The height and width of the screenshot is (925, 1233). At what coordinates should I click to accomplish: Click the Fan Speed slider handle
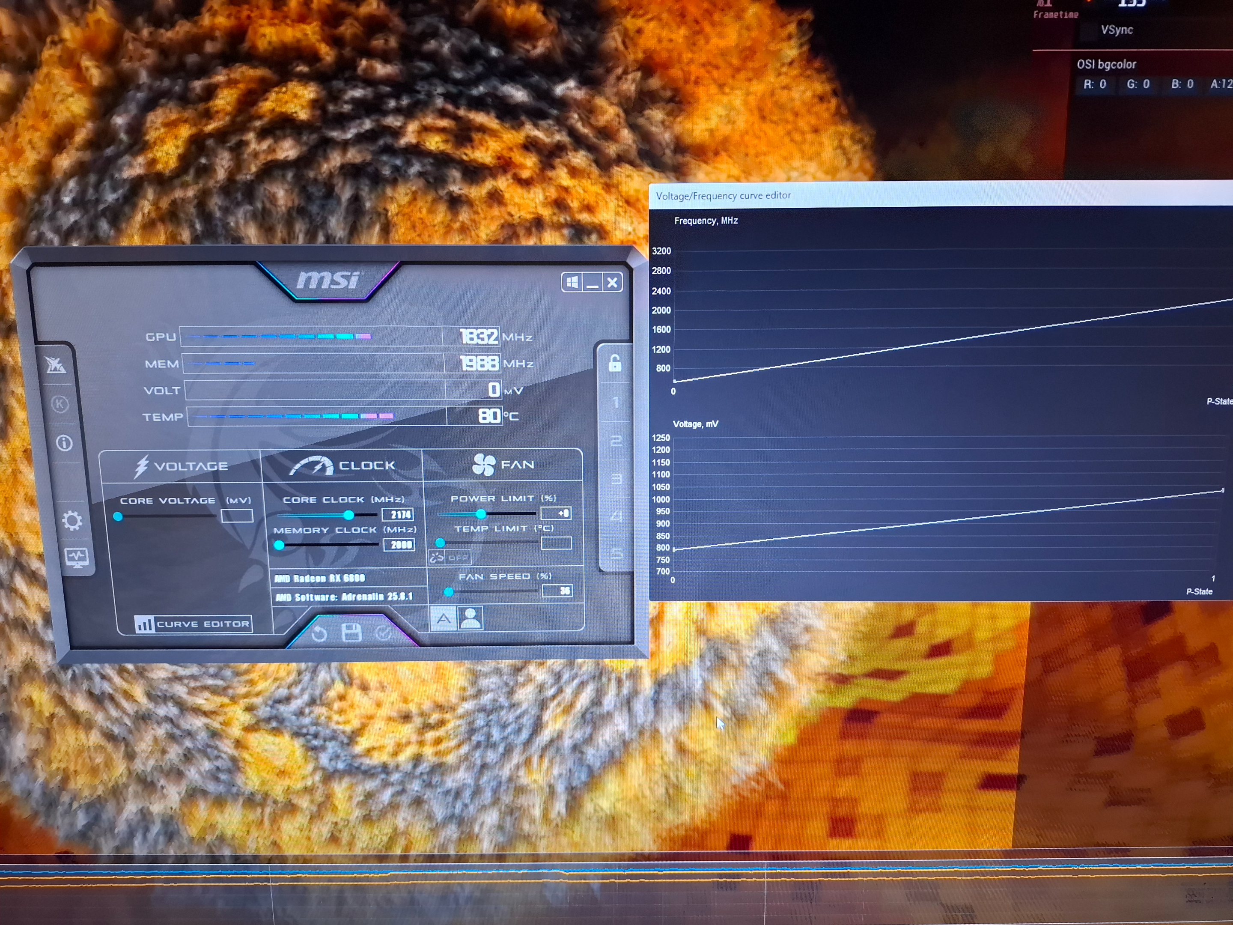point(449,591)
